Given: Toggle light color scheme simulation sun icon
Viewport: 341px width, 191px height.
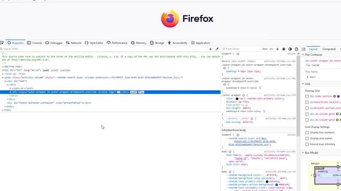Looking at the screenshot, I should click(284, 49).
